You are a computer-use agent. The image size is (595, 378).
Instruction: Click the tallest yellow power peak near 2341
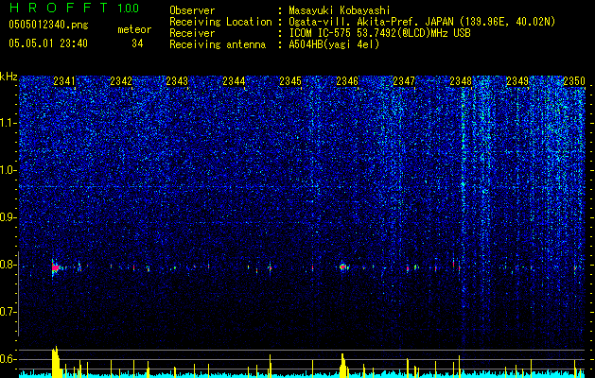(56, 360)
